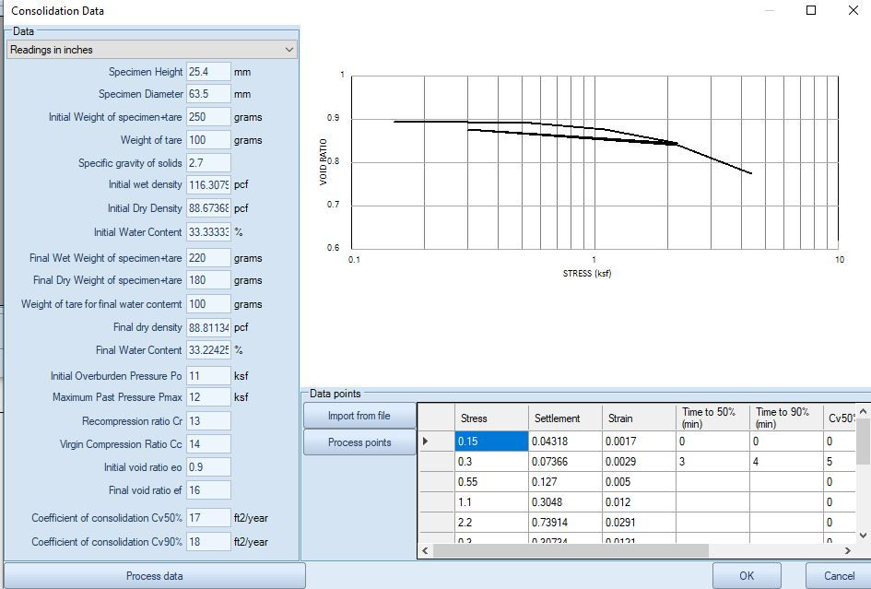Click the table's scroll down arrow
871x589 pixels.
click(863, 536)
